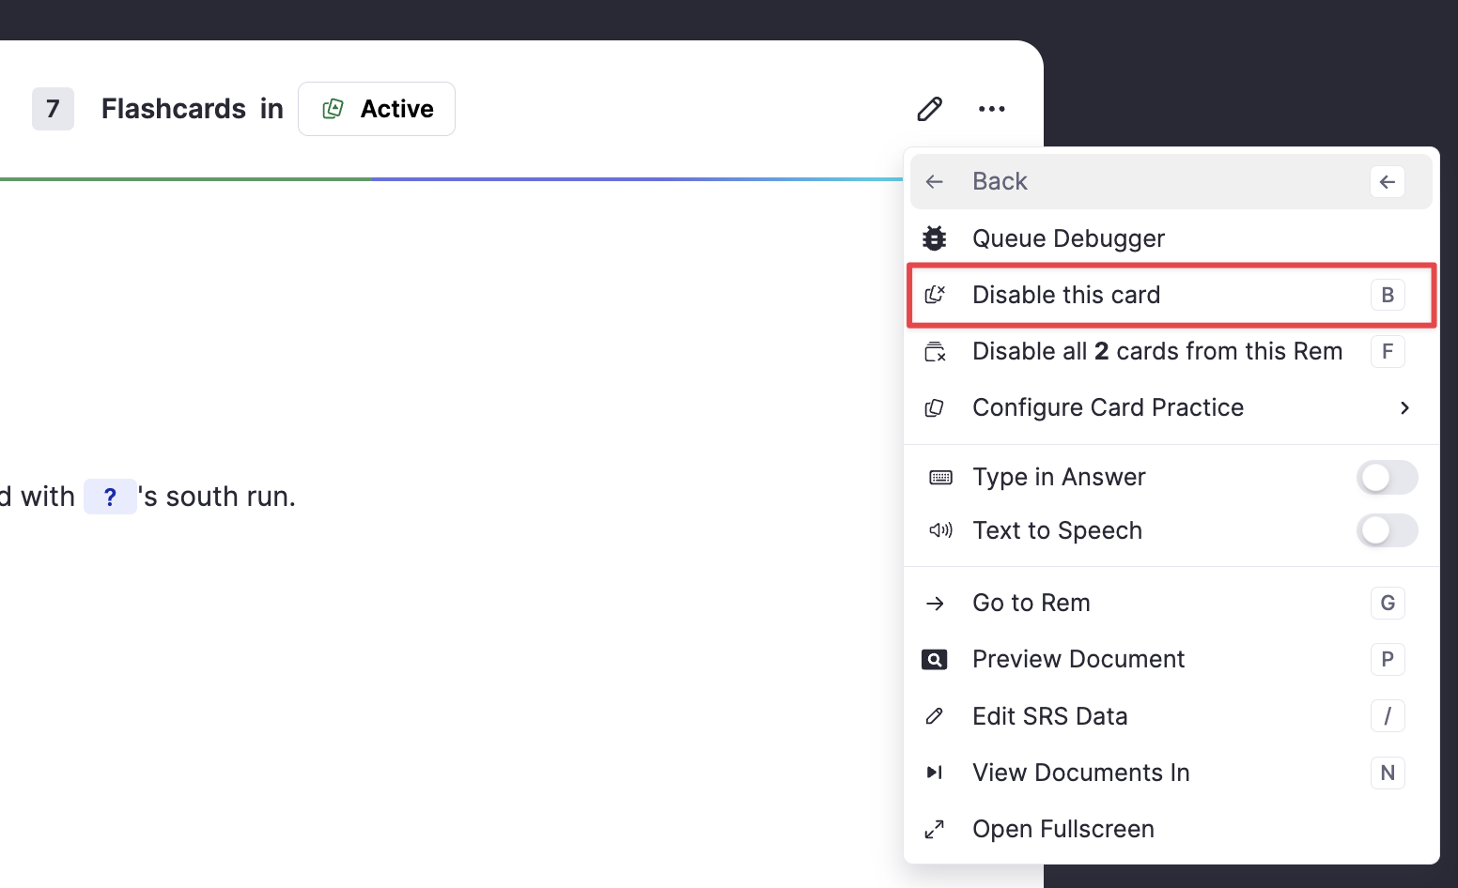The width and height of the screenshot is (1458, 888).
Task: Select Disable this card
Action: 1066,295
